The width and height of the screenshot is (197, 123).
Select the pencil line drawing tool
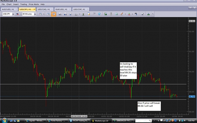tap(122, 14)
